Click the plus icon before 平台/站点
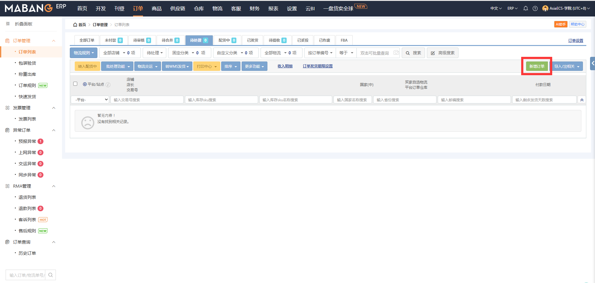Image resolution: width=595 pixels, height=283 pixels. click(85, 84)
